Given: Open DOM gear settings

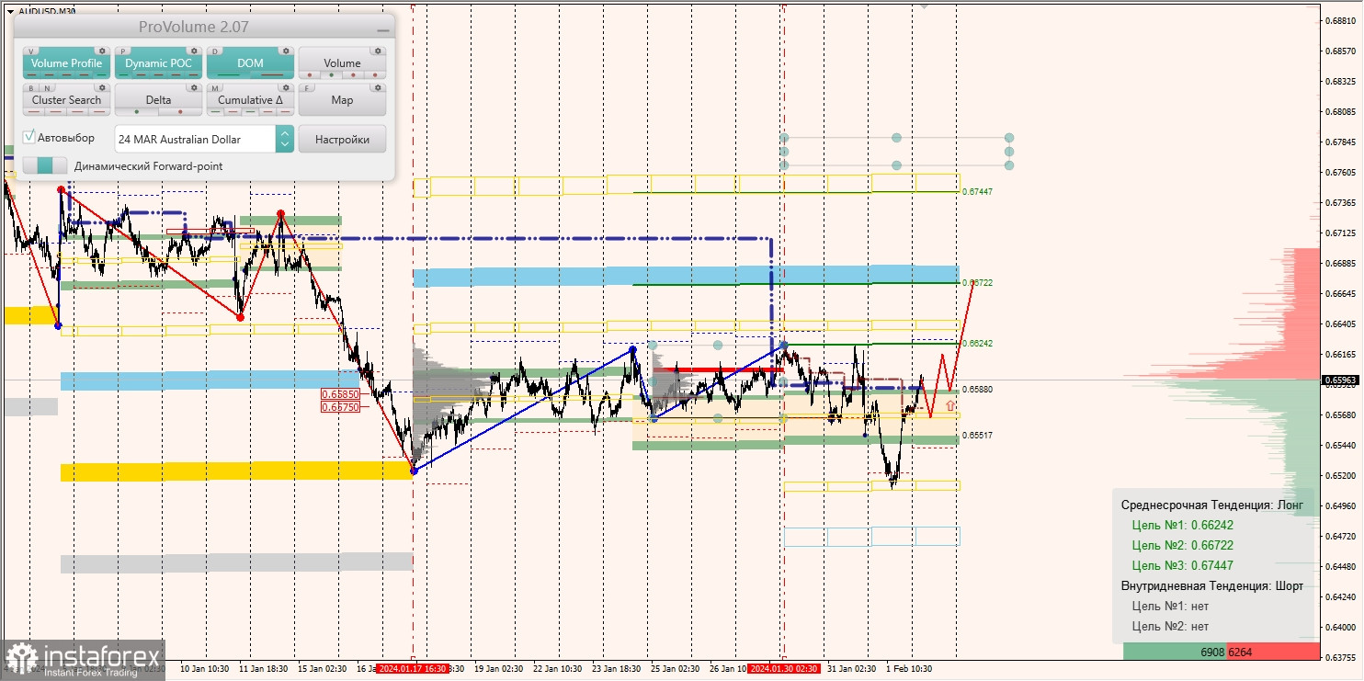Looking at the screenshot, I should (x=286, y=51).
